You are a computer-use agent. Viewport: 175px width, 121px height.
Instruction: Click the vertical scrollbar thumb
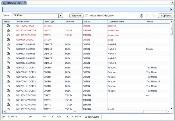[x=171, y=29]
